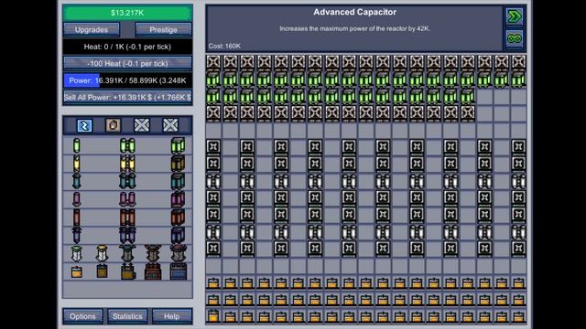
Task: Click the Heat: 0 / 1K readout
Action: point(127,47)
